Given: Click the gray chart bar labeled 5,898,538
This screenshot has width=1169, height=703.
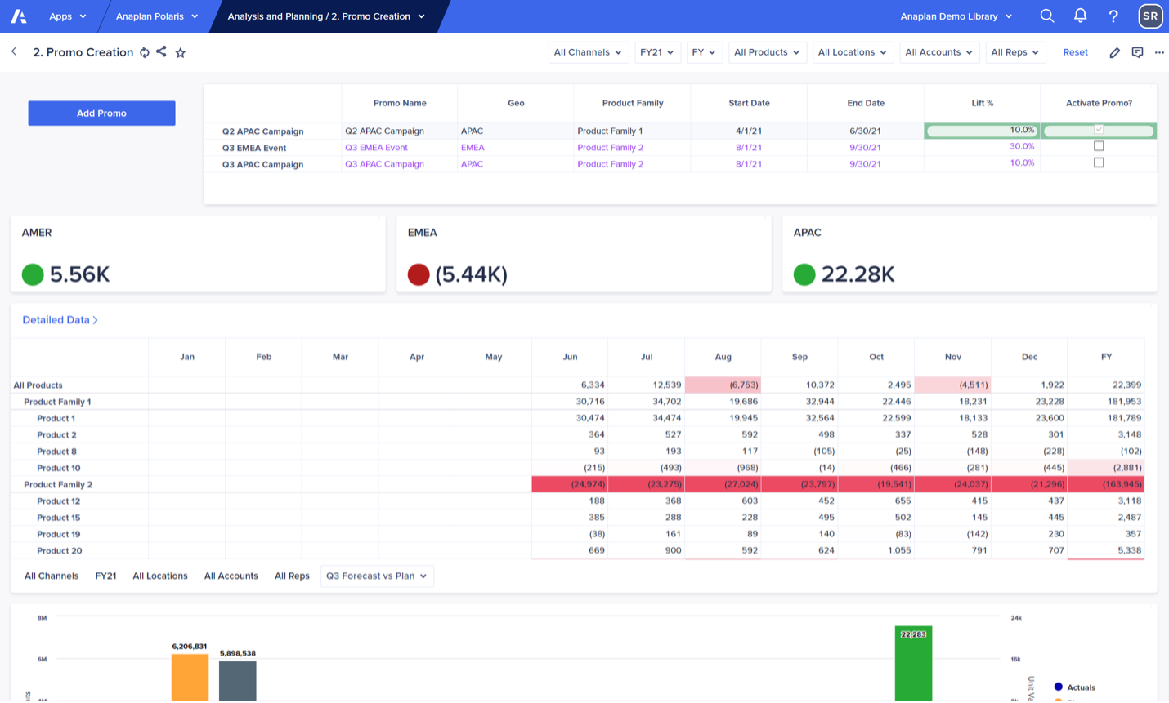Looking at the screenshot, I should click(x=238, y=680).
